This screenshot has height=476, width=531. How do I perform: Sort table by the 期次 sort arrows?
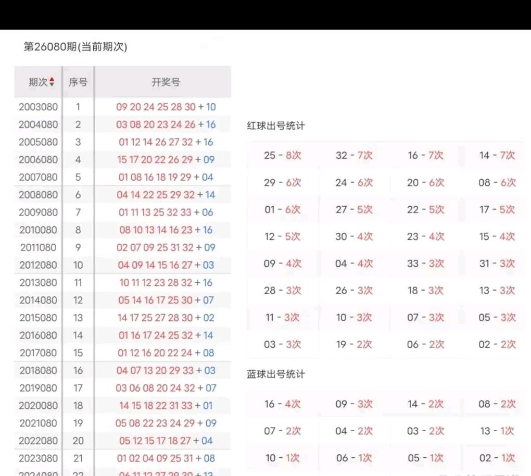[x=52, y=82]
